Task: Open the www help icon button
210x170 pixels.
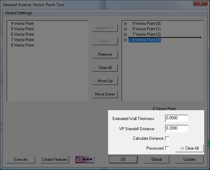Action: click(85, 159)
